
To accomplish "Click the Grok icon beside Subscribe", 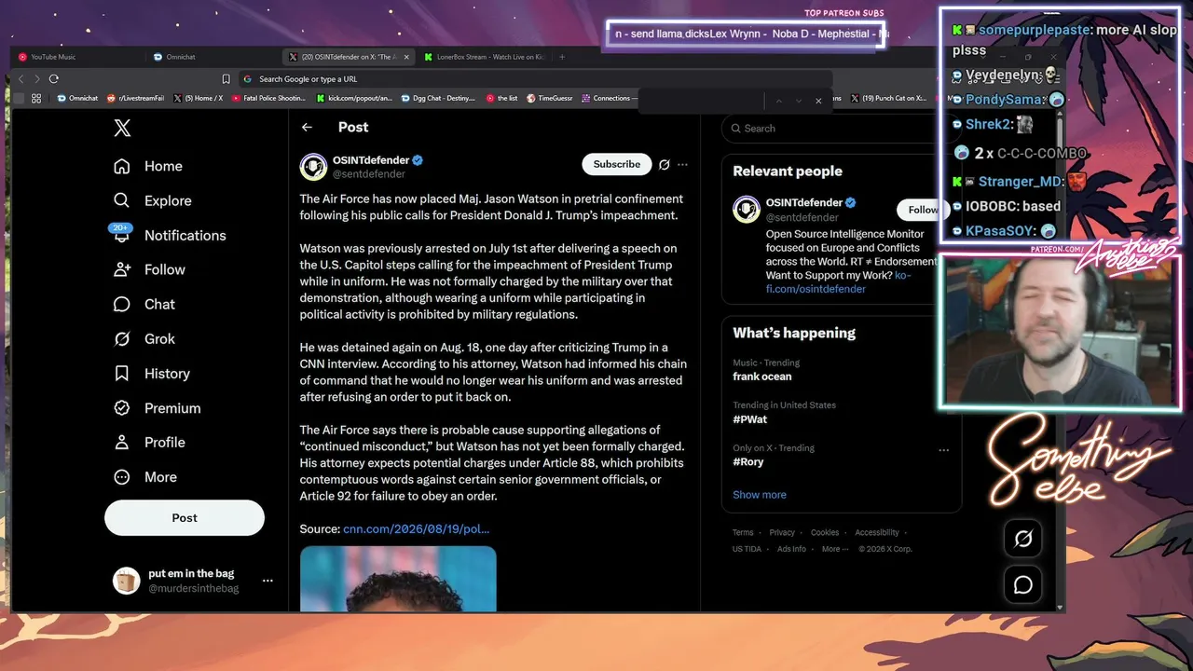I will (664, 164).
